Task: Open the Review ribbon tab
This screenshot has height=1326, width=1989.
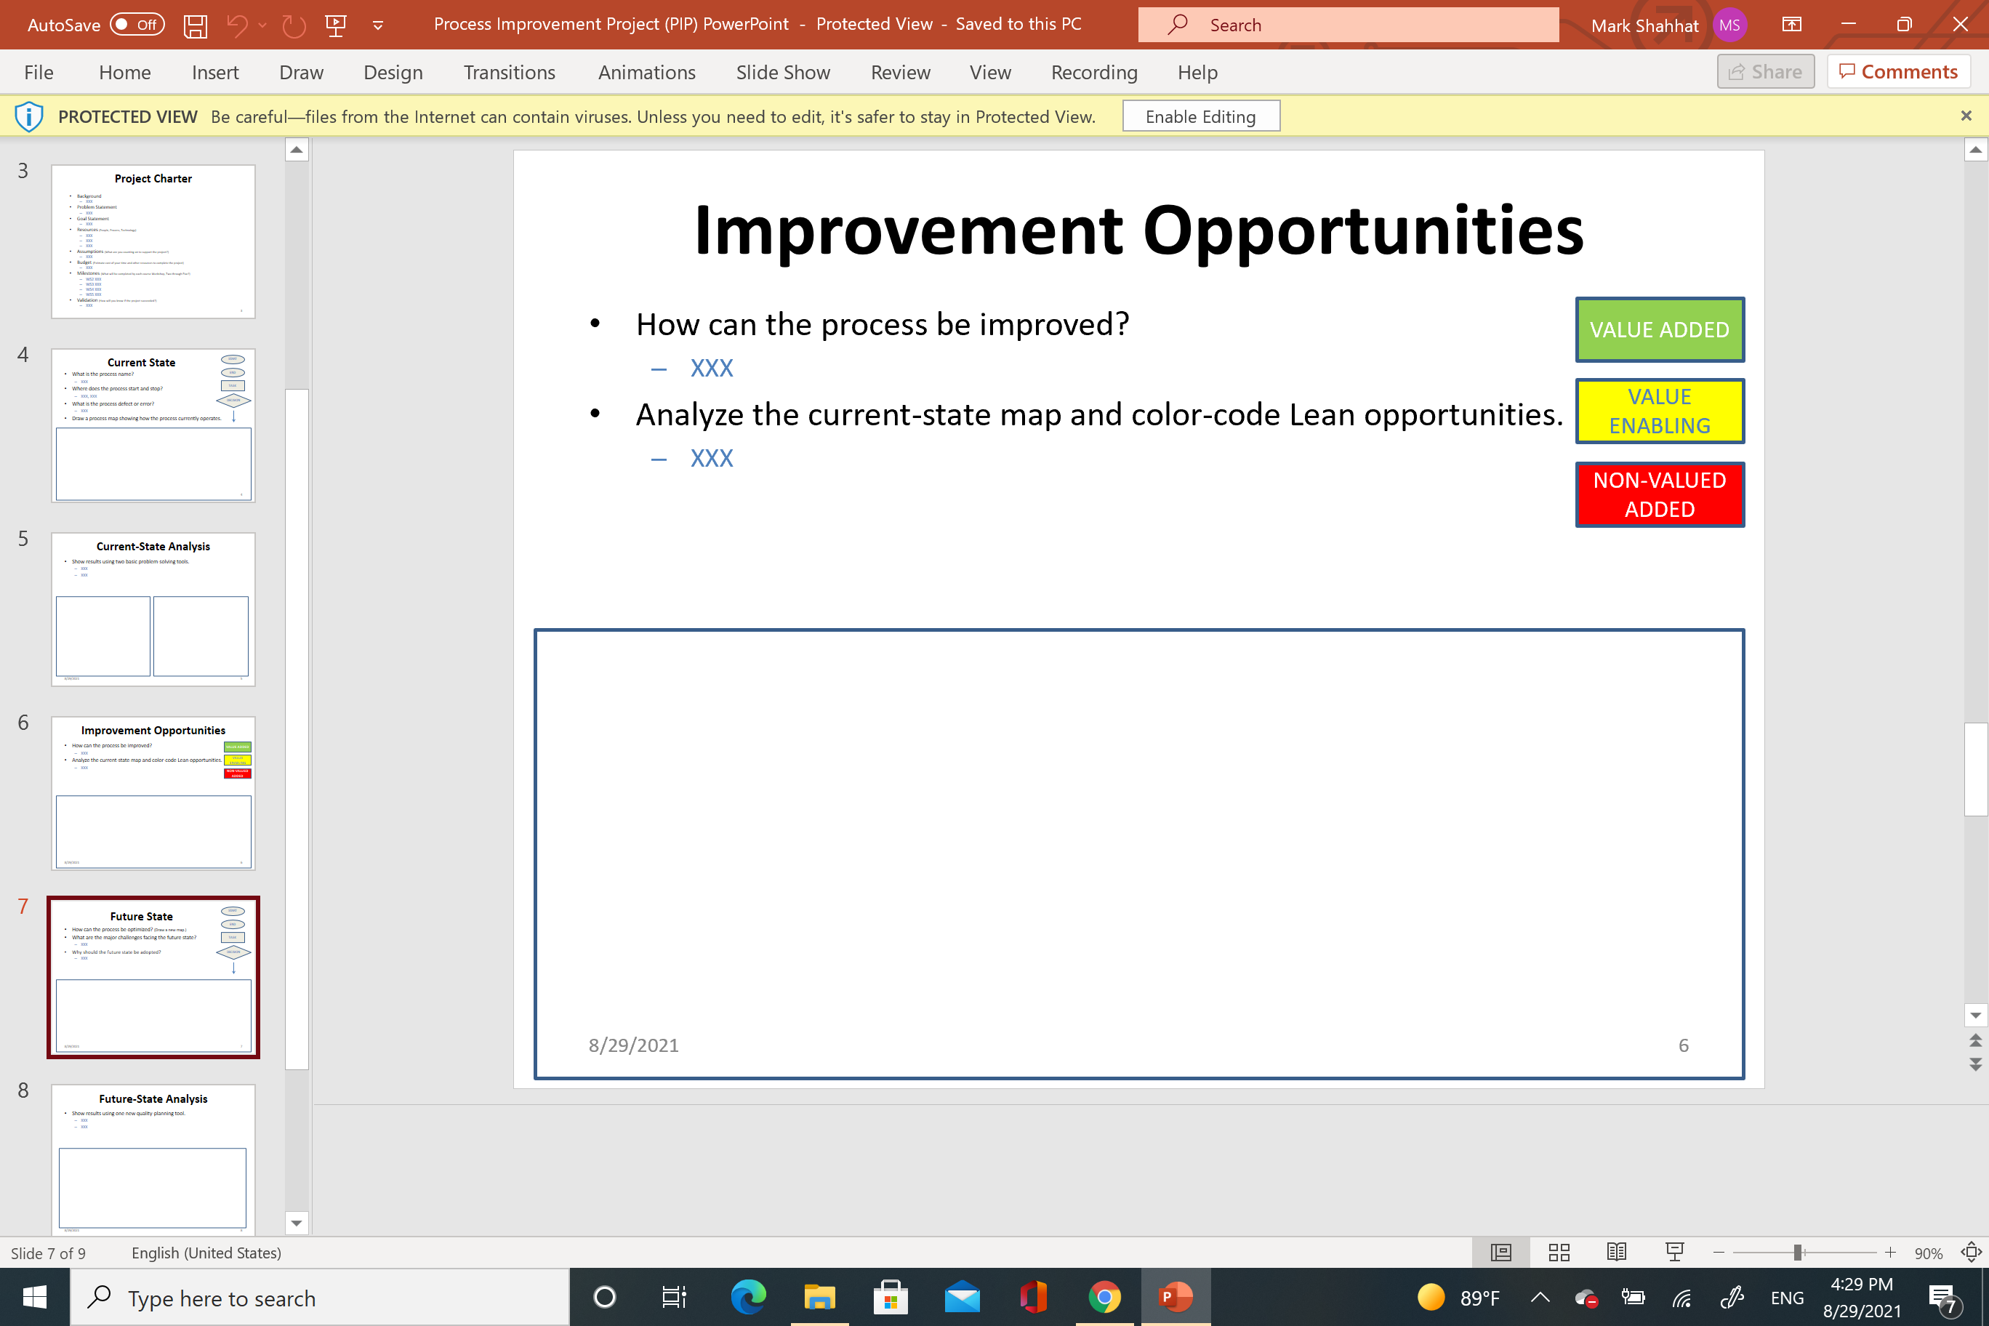Action: pyautogui.click(x=899, y=73)
